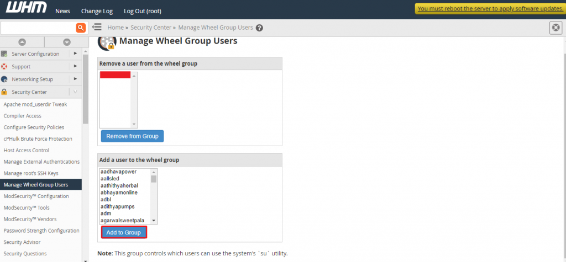Open the News menu item
This screenshot has width=566, height=262.
pos(63,11)
